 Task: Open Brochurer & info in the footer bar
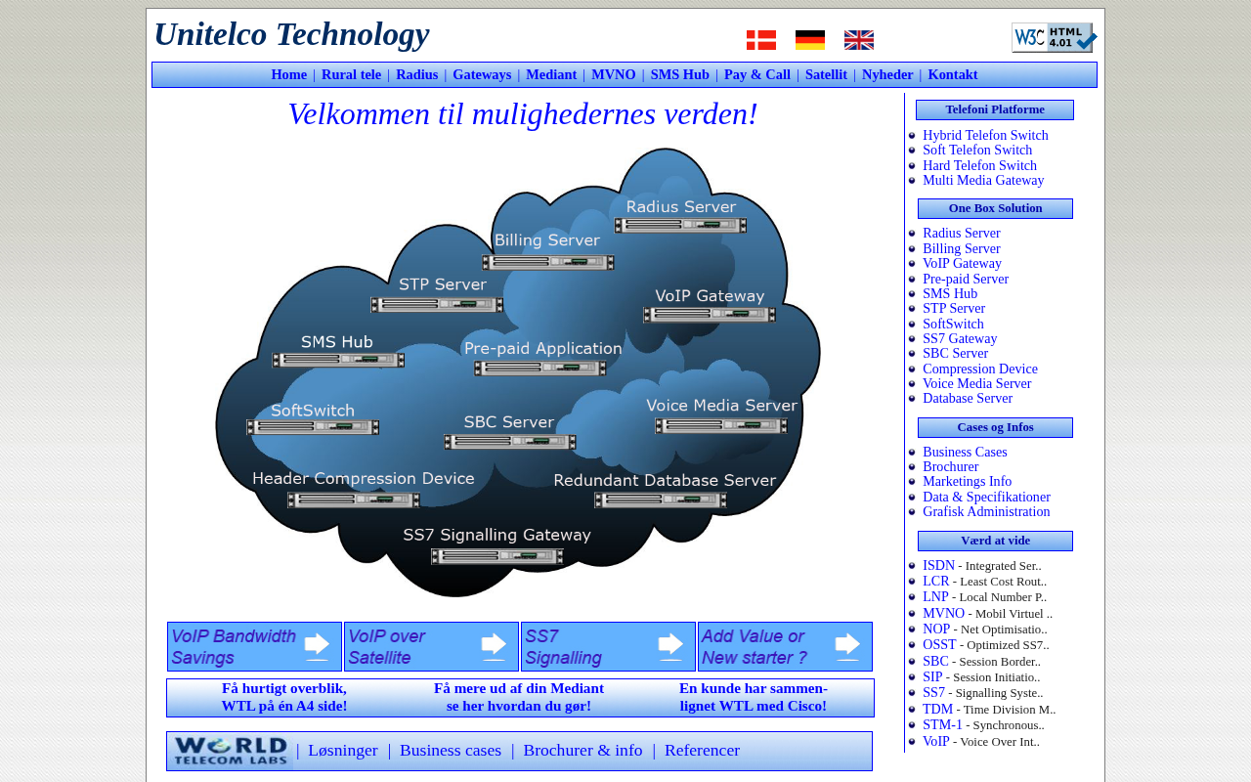pyautogui.click(x=582, y=751)
